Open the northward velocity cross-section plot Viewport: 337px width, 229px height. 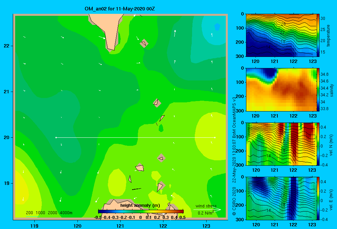tap(281, 144)
